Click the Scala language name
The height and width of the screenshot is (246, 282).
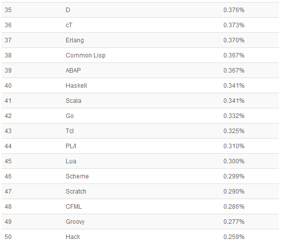tap(73, 101)
